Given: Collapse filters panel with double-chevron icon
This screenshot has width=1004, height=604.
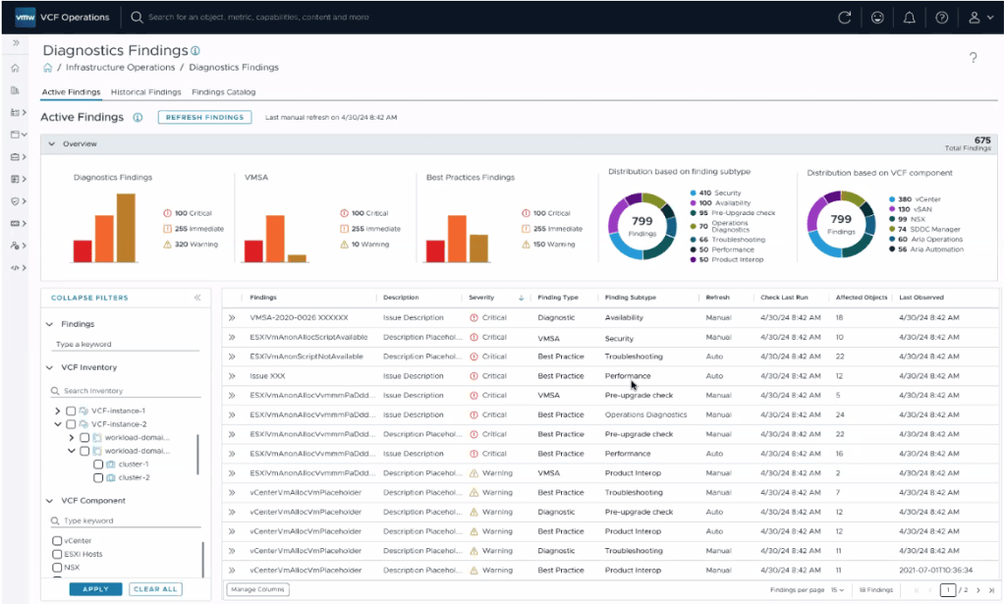Looking at the screenshot, I should tap(196, 298).
